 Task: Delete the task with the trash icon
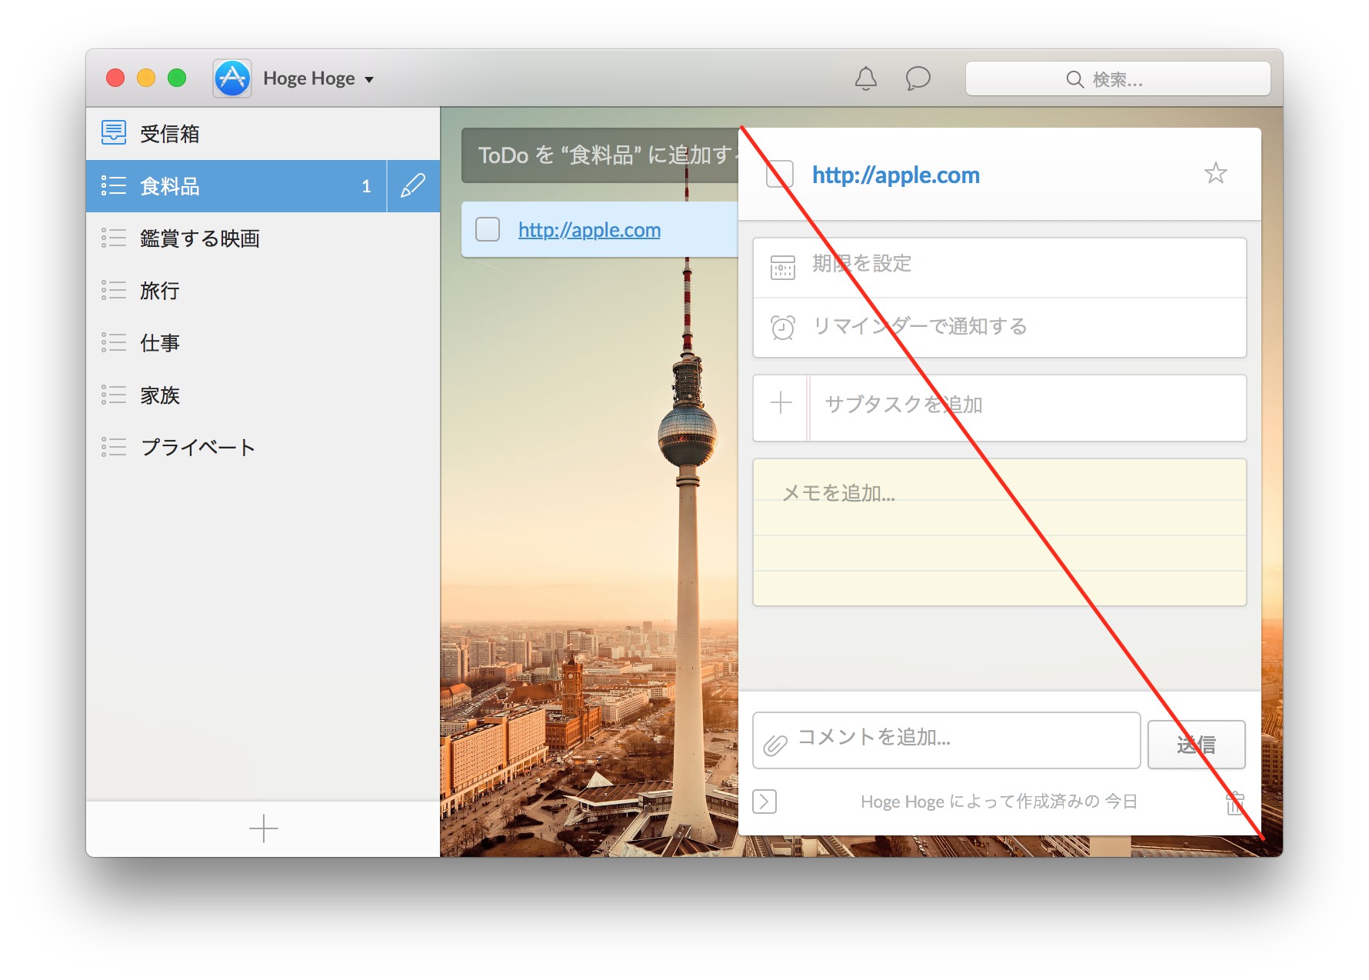coord(1234,802)
